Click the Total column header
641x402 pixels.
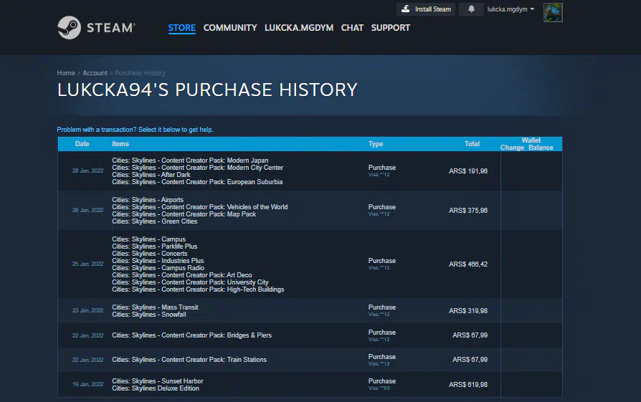(x=473, y=144)
